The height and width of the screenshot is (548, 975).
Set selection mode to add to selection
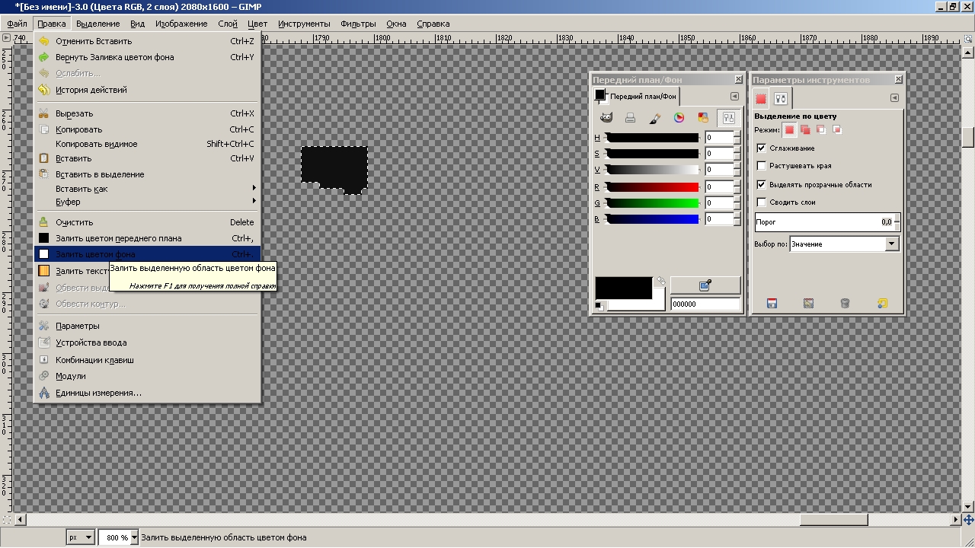pos(805,130)
